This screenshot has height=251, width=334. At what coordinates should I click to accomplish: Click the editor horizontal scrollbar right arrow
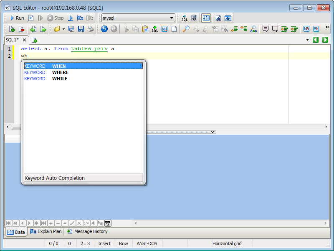pos(326,127)
